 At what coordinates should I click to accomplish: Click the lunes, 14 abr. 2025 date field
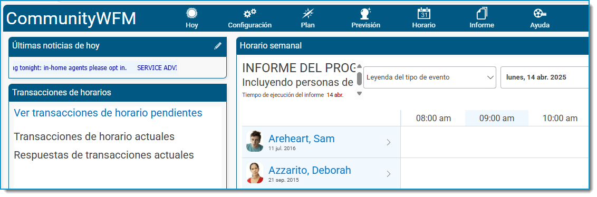point(544,77)
